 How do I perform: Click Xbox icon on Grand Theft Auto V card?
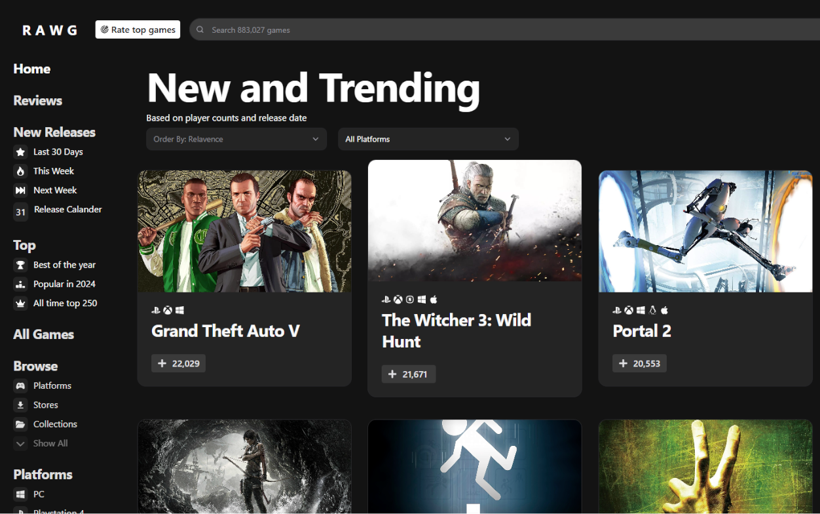pos(168,310)
